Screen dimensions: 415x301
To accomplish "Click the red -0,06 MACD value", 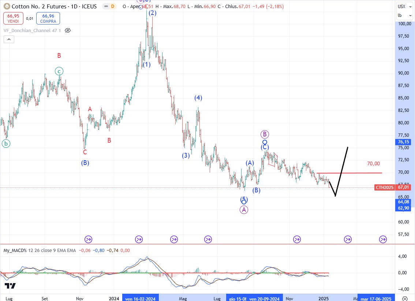I will 85,250.
